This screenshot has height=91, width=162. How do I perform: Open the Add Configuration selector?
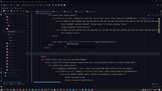[29, 5]
